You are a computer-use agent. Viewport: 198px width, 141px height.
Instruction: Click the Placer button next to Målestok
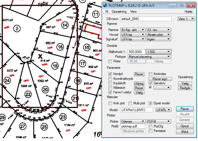click(139, 88)
